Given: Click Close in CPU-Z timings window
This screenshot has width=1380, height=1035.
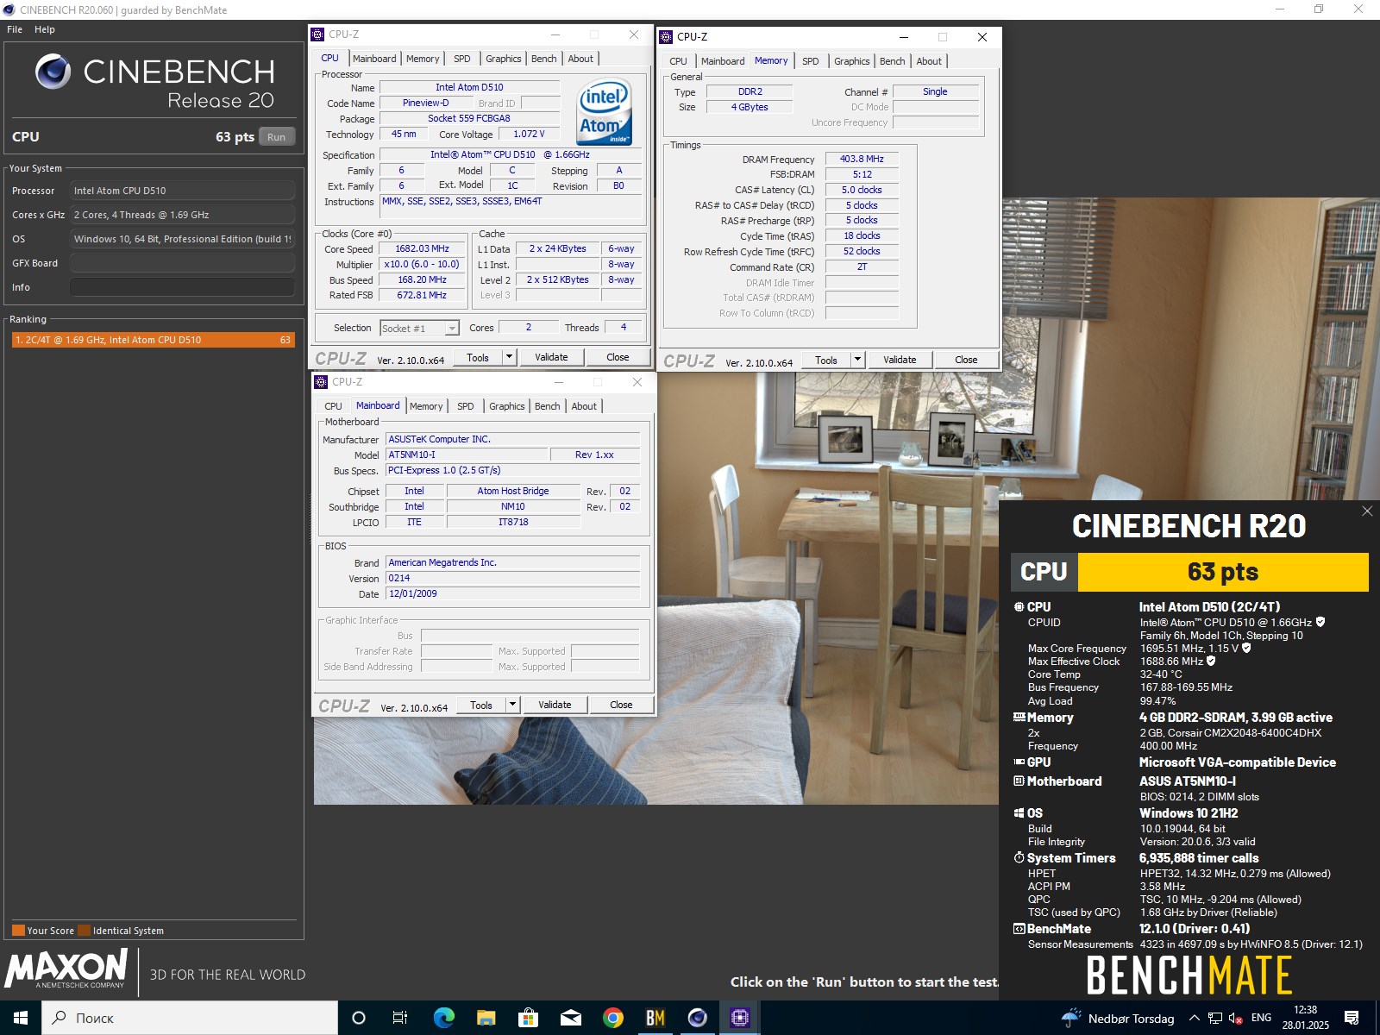Looking at the screenshot, I should point(966,360).
